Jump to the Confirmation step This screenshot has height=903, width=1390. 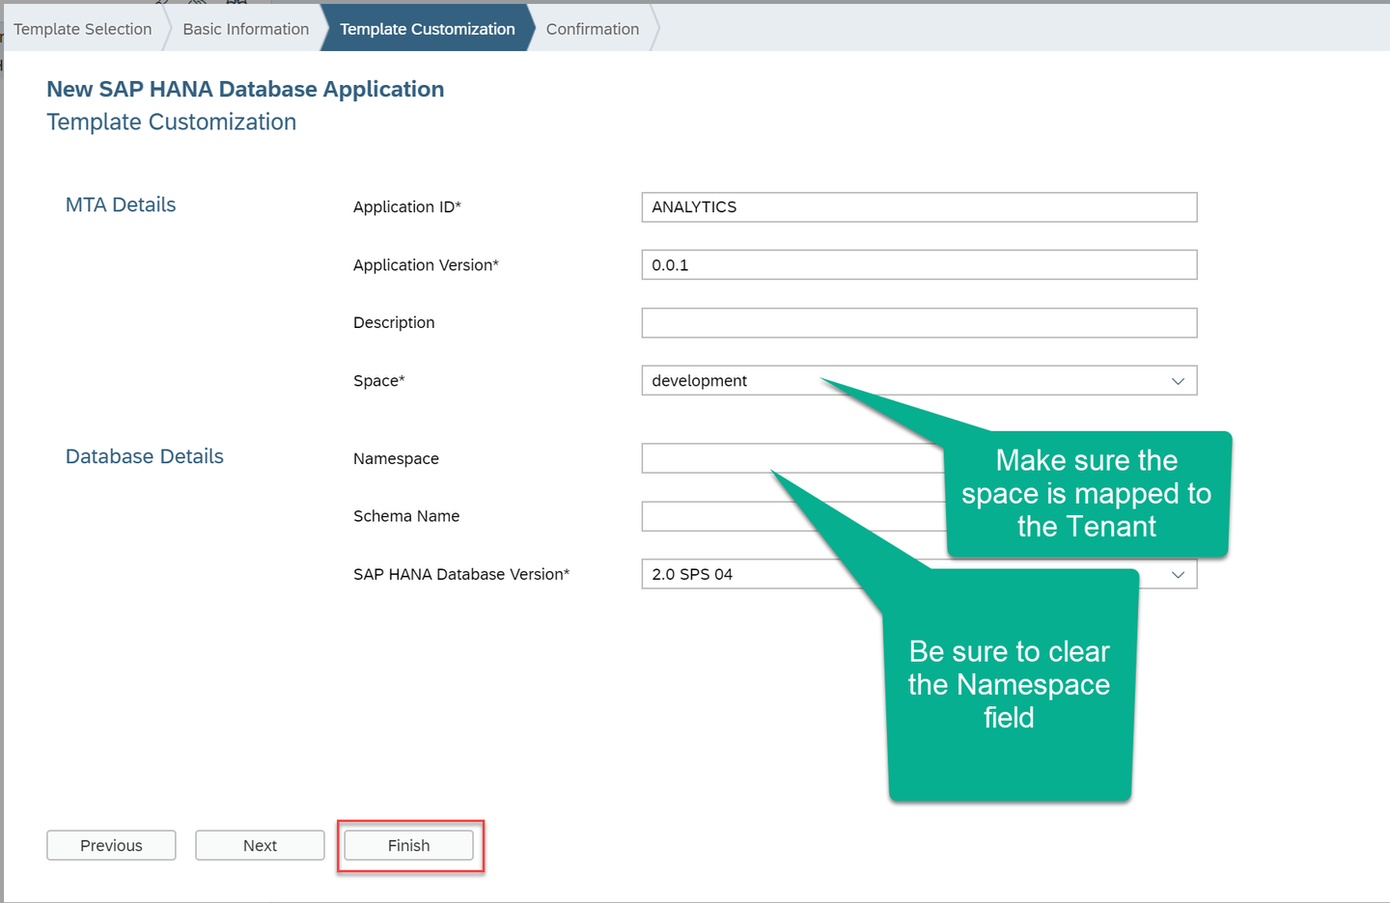593,29
